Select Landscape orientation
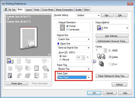The width and height of the screenshot is (135, 98). coord(67,30)
